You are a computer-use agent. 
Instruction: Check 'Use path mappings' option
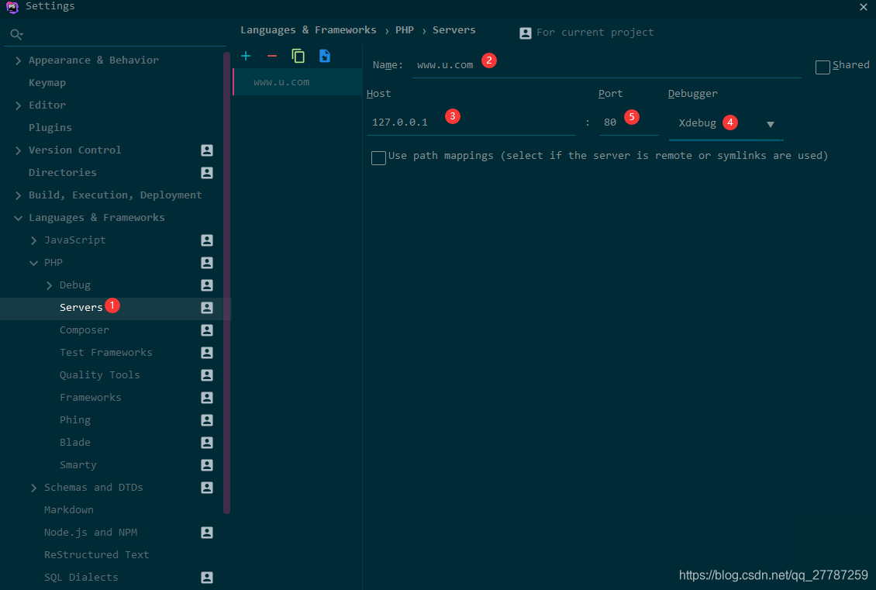(378, 157)
